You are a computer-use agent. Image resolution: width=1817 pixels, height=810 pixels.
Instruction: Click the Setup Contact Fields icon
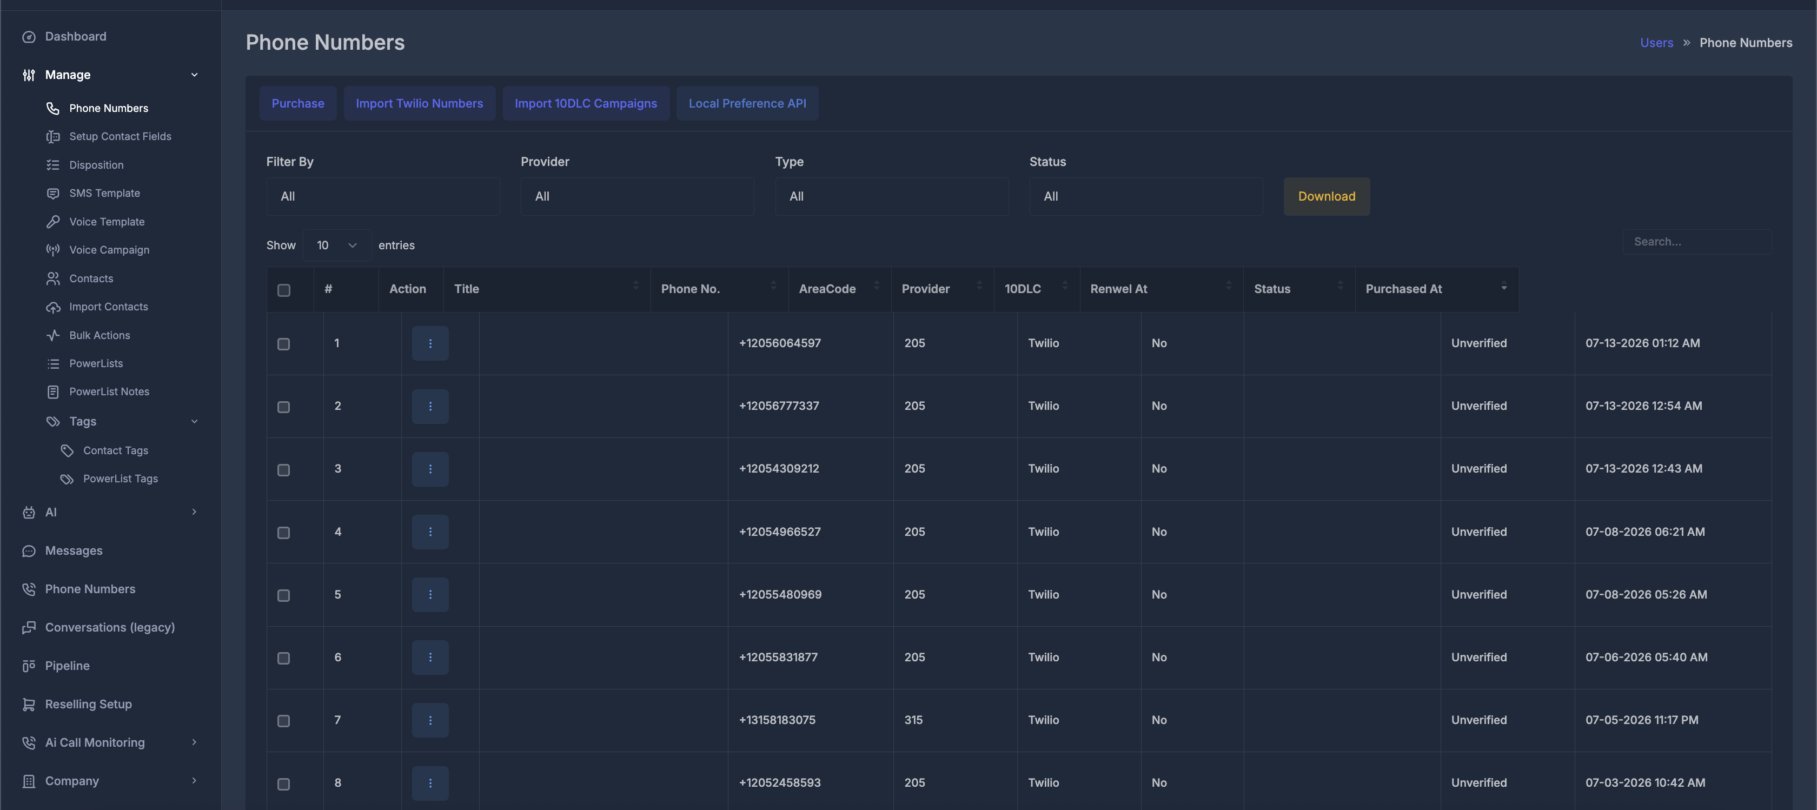pos(53,137)
